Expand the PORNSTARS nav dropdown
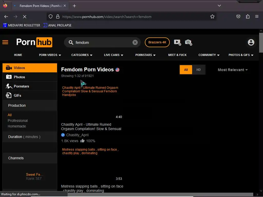The height and width of the screenshot is (197, 263). [145, 55]
